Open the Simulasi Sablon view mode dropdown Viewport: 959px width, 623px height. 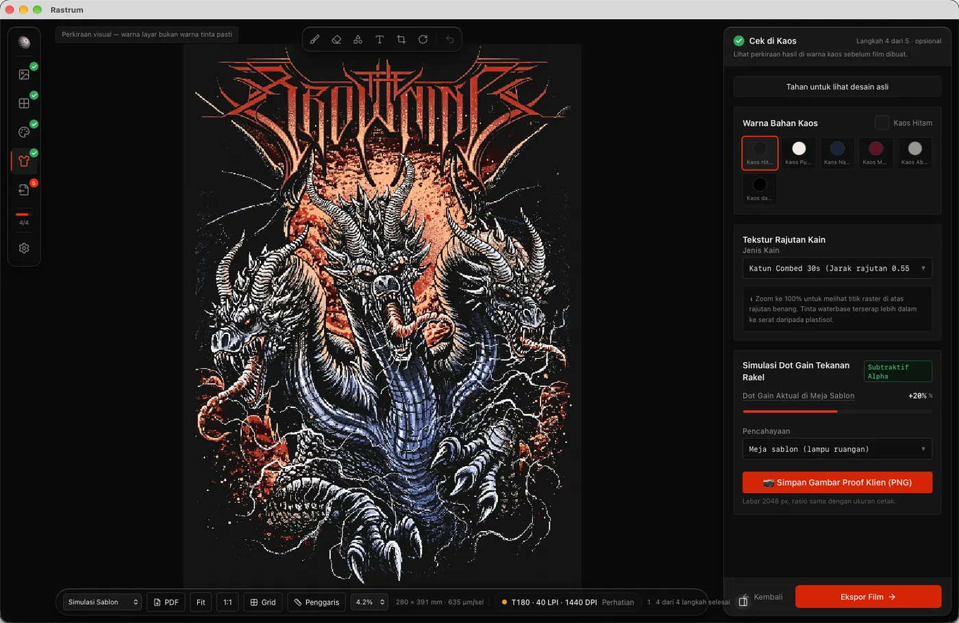coord(103,602)
